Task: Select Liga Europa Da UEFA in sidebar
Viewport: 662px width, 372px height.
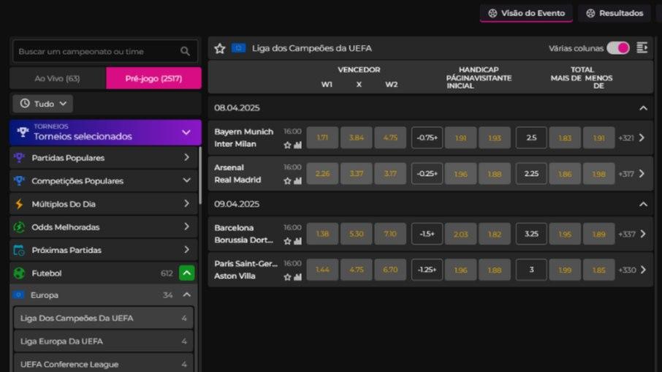Action: 104,341
